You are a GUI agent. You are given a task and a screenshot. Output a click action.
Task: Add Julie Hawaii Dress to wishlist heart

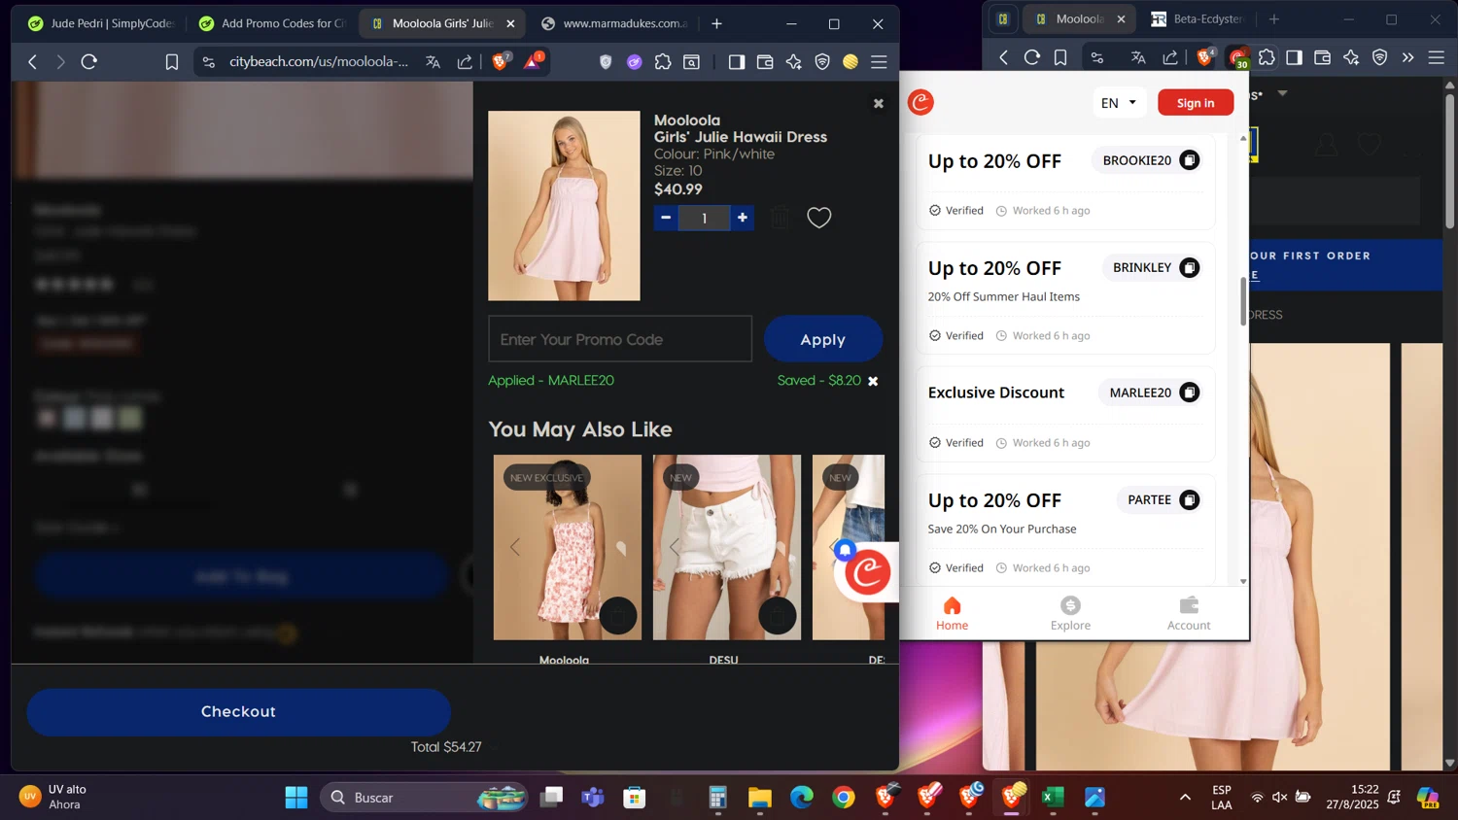pos(819,218)
